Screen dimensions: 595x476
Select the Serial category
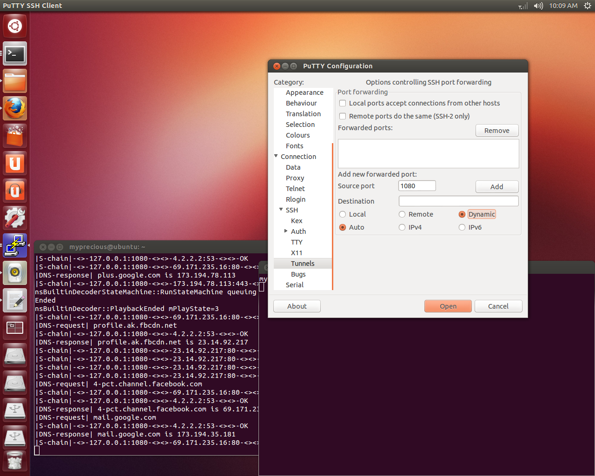295,285
